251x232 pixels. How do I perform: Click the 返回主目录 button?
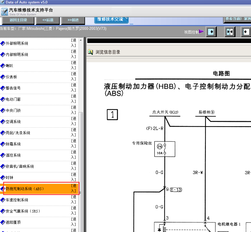click(x=18, y=20)
